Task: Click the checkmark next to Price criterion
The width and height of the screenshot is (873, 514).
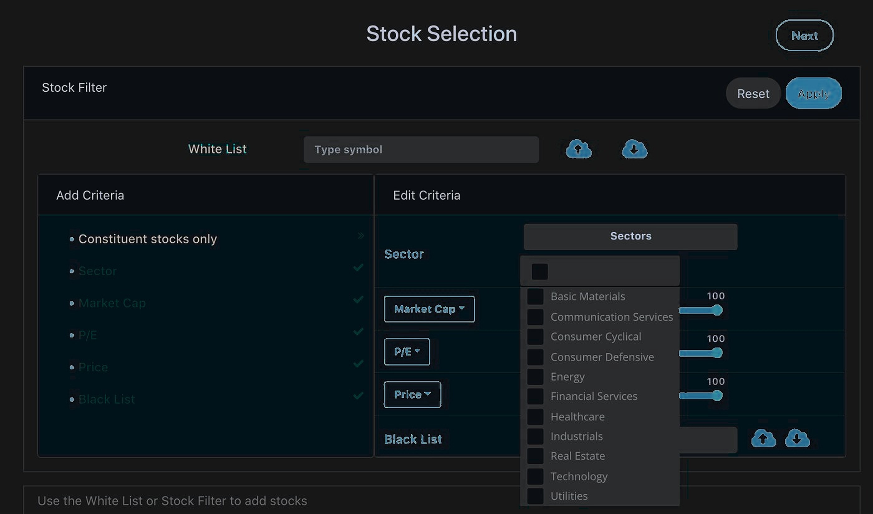Action: 358,364
